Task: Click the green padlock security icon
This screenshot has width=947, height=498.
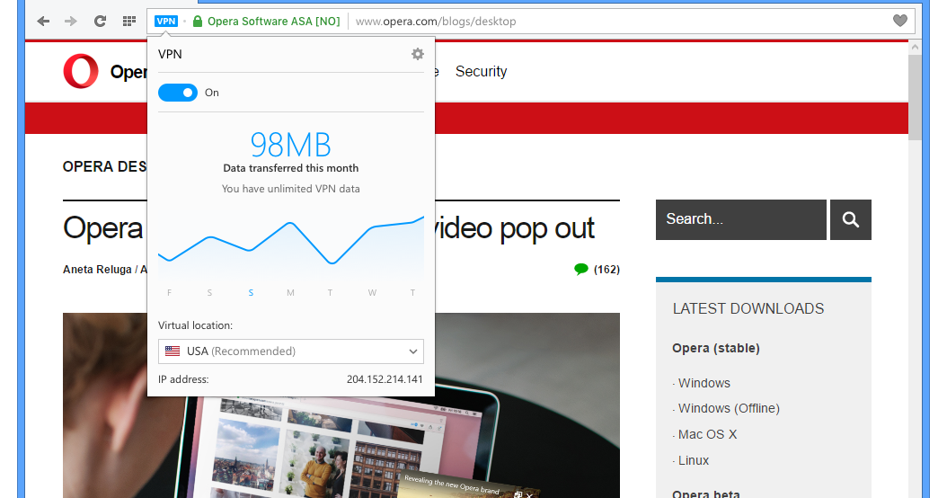Action: pyautogui.click(x=198, y=22)
